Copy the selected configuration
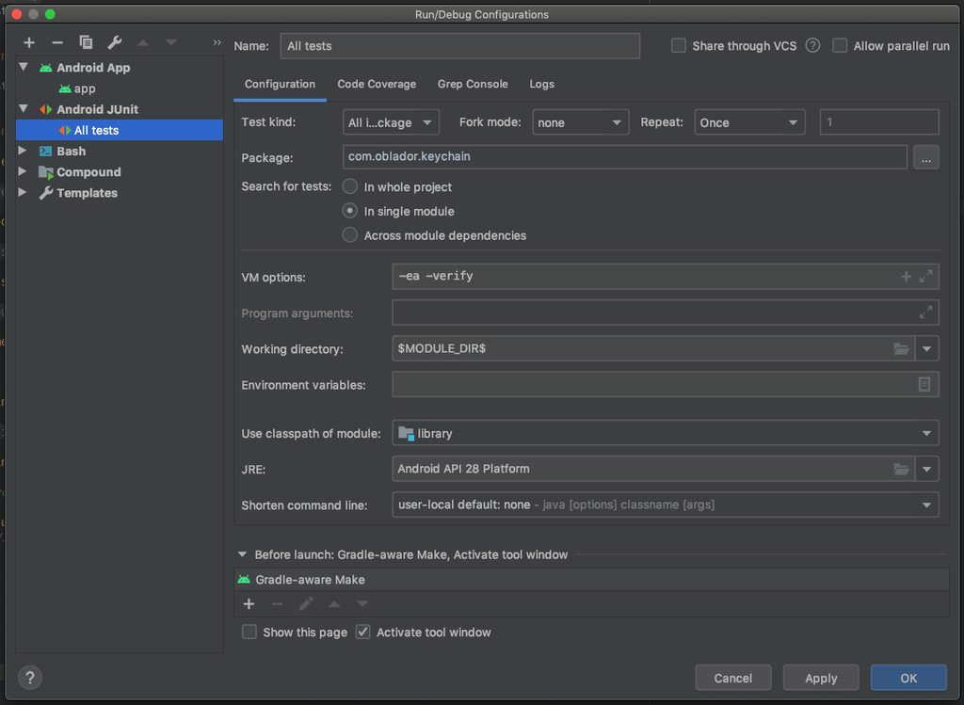Viewport: 964px width, 705px height. [86, 41]
